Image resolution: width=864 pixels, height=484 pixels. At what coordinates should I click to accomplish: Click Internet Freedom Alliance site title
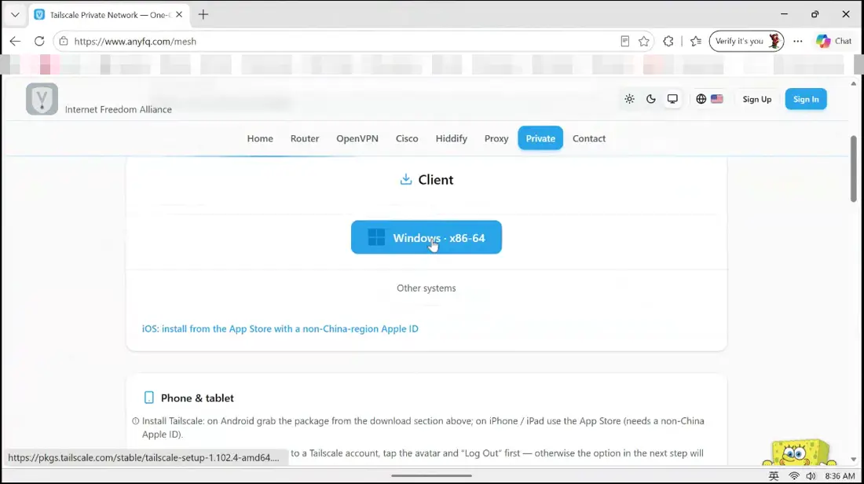[x=119, y=109]
